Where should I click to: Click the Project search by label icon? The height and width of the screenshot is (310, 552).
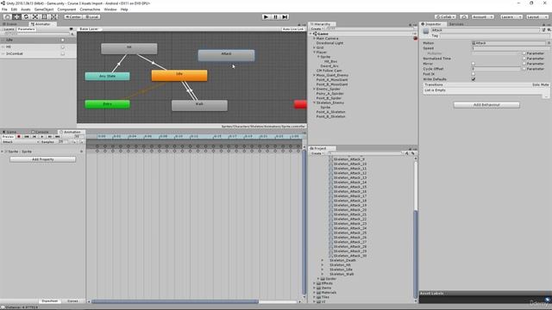(x=413, y=153)
